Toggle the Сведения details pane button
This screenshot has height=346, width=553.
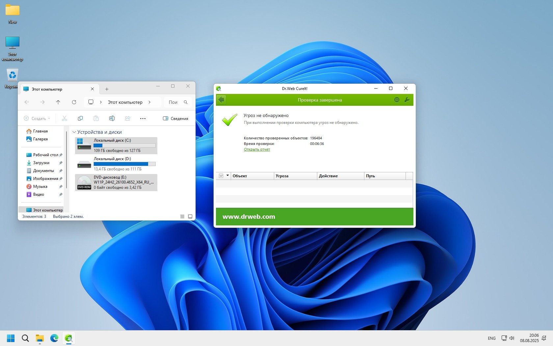pyautogui.click(x=175, y=118)
